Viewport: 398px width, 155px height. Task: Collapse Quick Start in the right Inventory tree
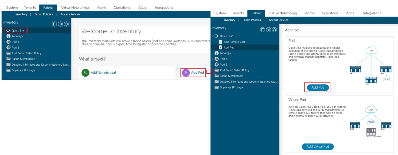pos(213,36)
